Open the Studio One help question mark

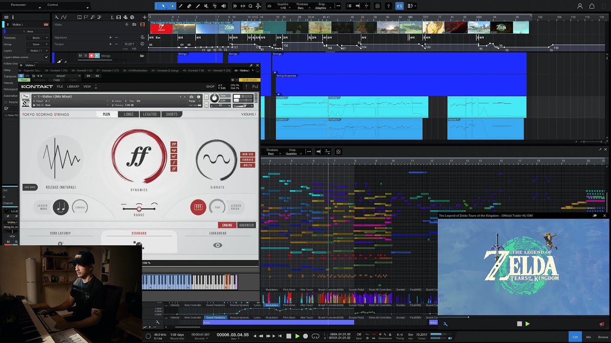coord(388,6)
